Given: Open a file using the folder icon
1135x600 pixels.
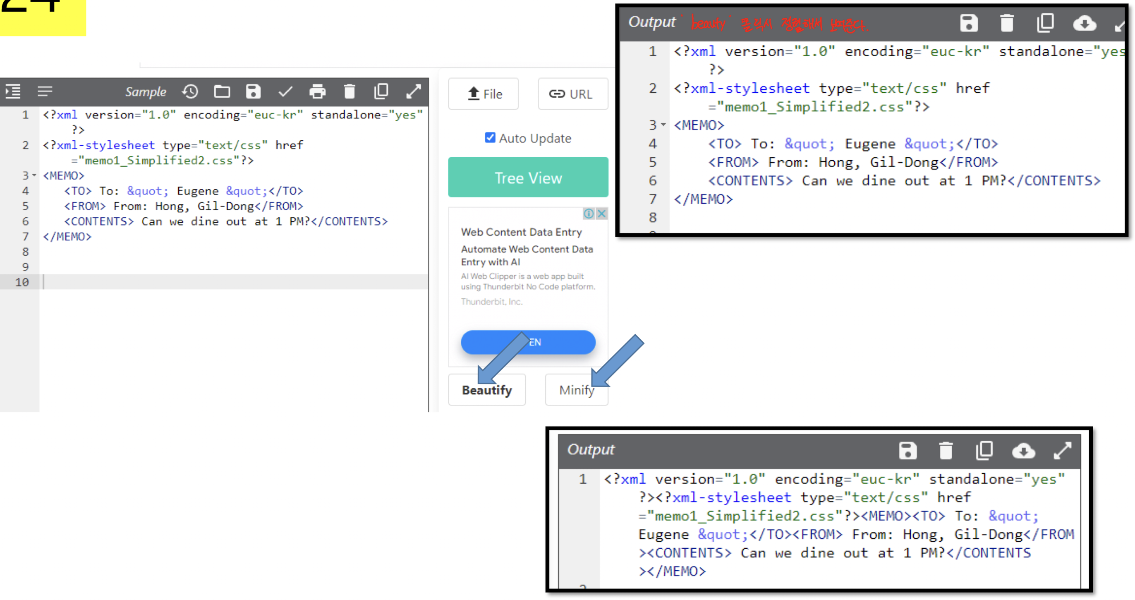Looking at the screenshot, I should [x=222, y=92].
